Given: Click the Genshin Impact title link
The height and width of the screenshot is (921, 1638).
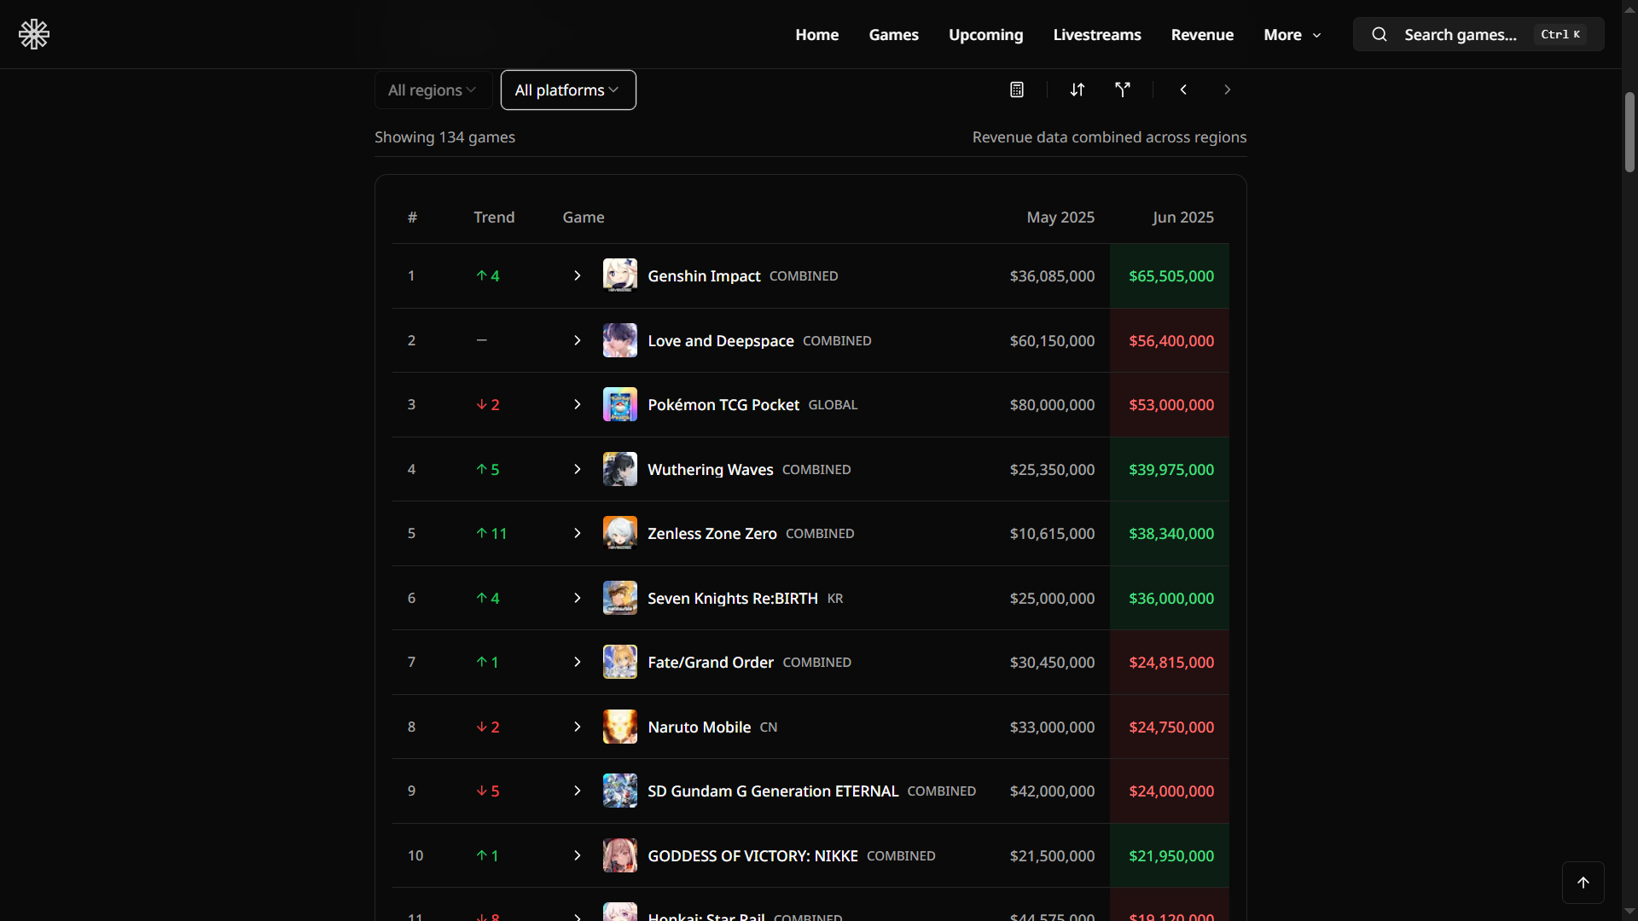Looking at the screenshot, I should 704,275.
